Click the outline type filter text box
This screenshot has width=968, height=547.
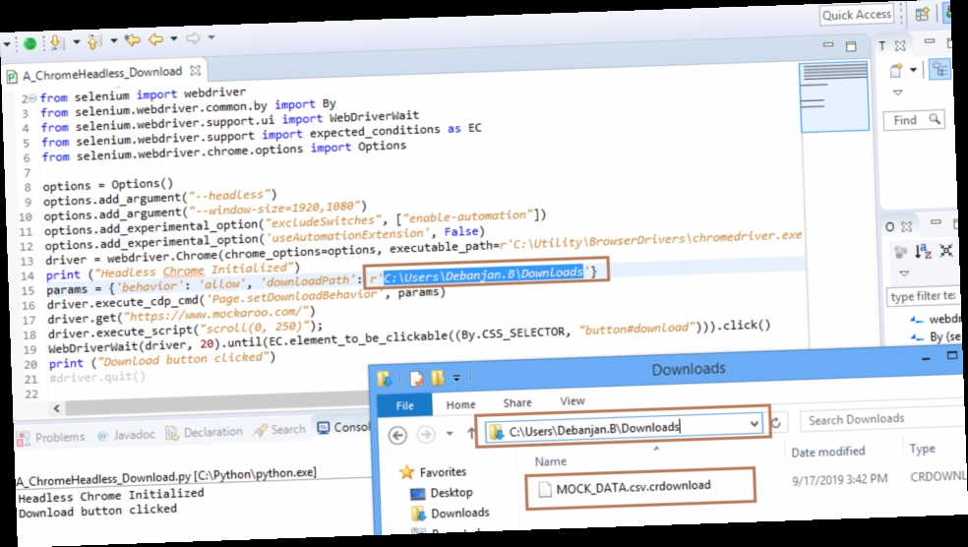(923, 297)
